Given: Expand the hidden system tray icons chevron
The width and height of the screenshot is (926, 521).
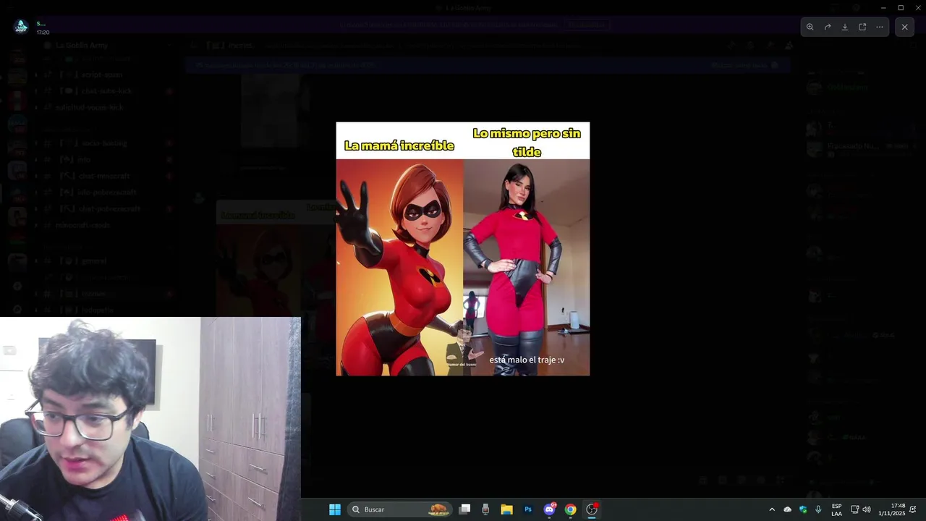Looking at the screenshot, I should (772, 509).
